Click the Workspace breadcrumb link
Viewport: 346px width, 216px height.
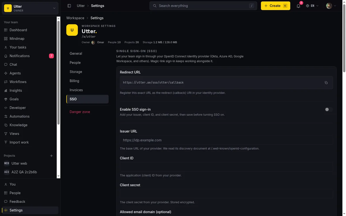(75, 18)
